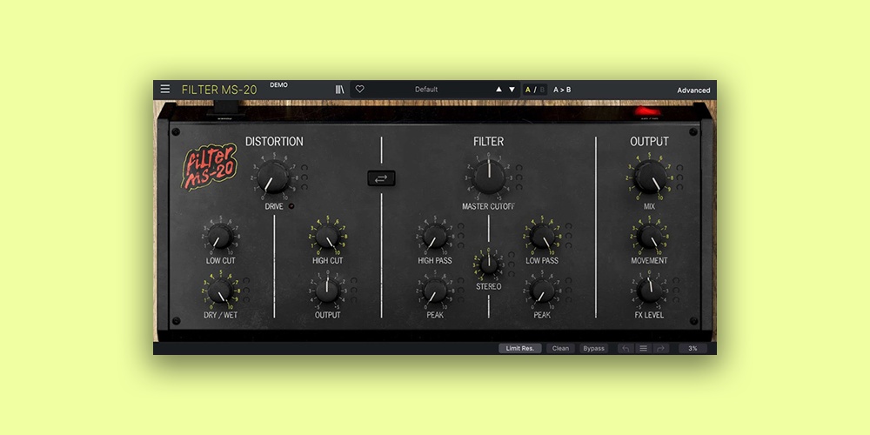
Task: Toggle Bypass on the effect
Action: 593,348
